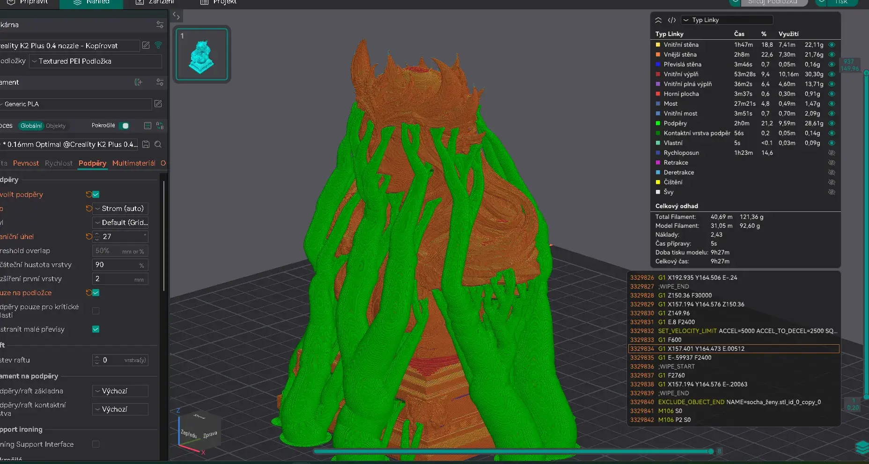Open the Creality K2 Plus printer preset dropdown
The image size is (869, 464).
(x=70, y=45)
